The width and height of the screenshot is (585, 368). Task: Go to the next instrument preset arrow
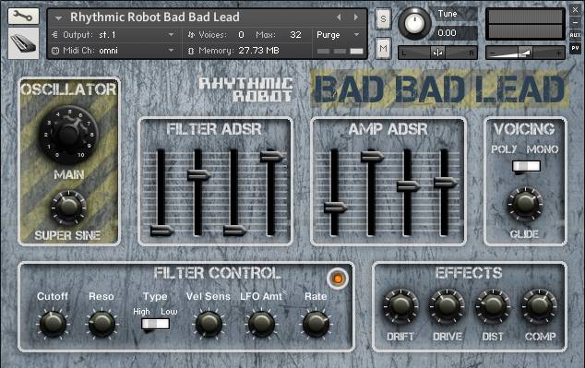point(356,18)
